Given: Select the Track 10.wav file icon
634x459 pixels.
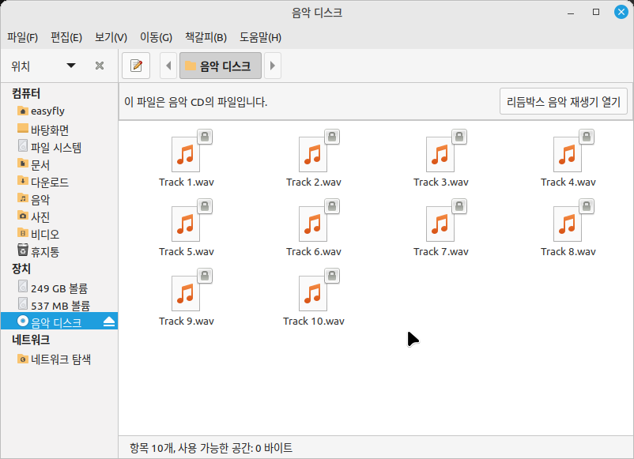Looking at the screenshot, I should pyautogui.click(x=313, y=293).
